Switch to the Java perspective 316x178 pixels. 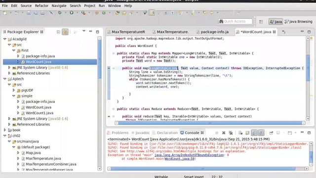pyautogui.click(x=276, y=22)
